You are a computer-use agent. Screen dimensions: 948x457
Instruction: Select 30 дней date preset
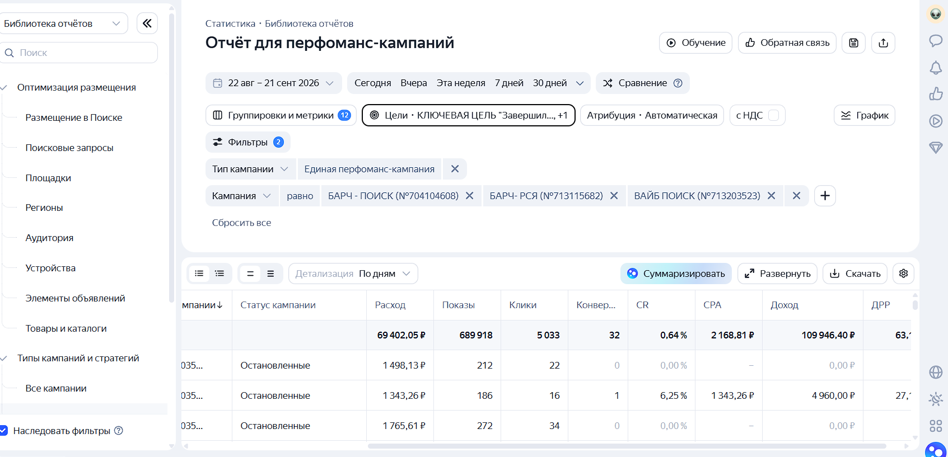[550, 83]
